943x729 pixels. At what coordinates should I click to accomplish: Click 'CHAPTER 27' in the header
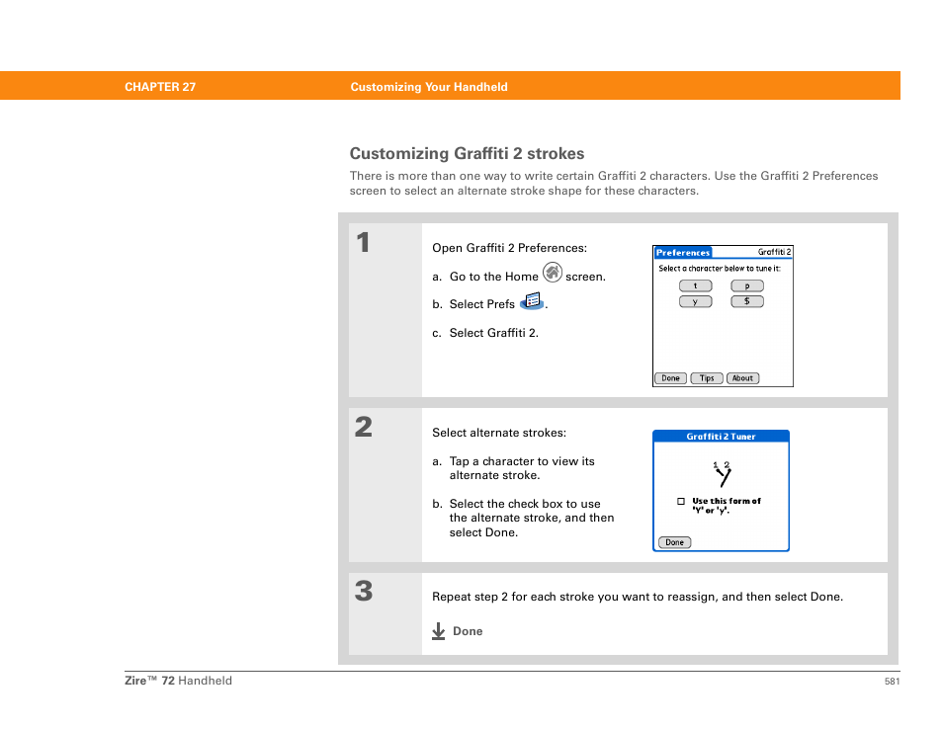(160, 87)
